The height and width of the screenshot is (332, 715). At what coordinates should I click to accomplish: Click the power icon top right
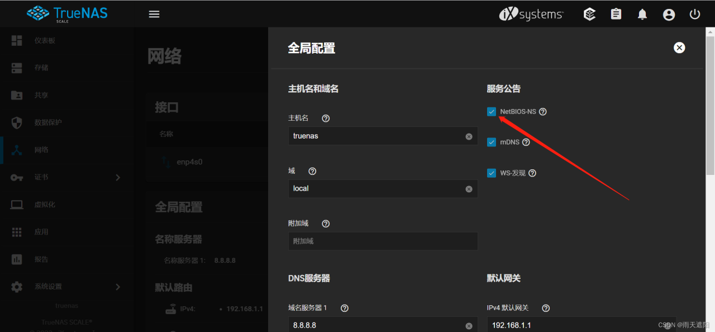click(694, 14)
